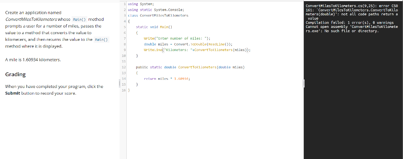Click the "Kilometers: " string literal
Image resolution: width=403 pixels, height=159 pixels.
(x=177, y=50)
